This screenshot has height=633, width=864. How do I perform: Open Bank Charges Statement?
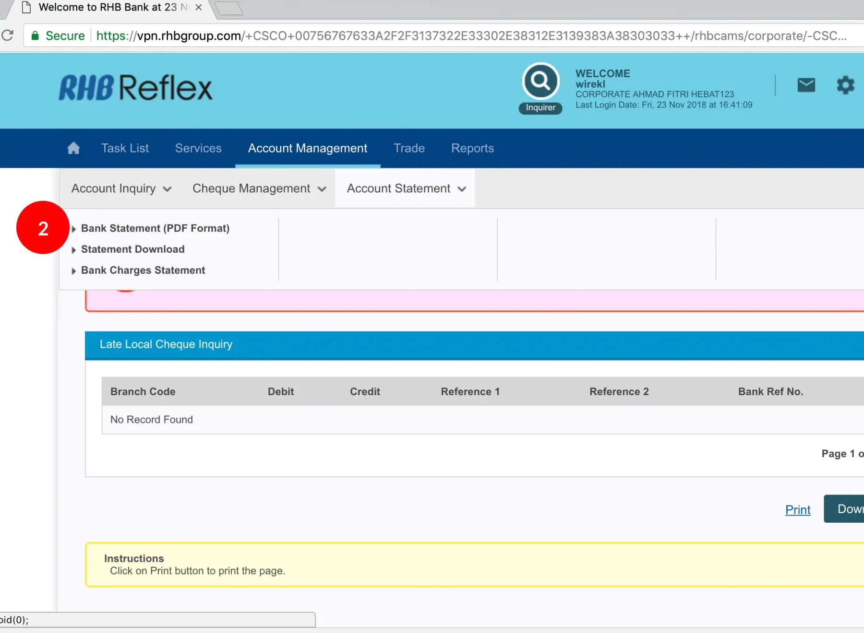pyautogui.click(x=143, y=270)
